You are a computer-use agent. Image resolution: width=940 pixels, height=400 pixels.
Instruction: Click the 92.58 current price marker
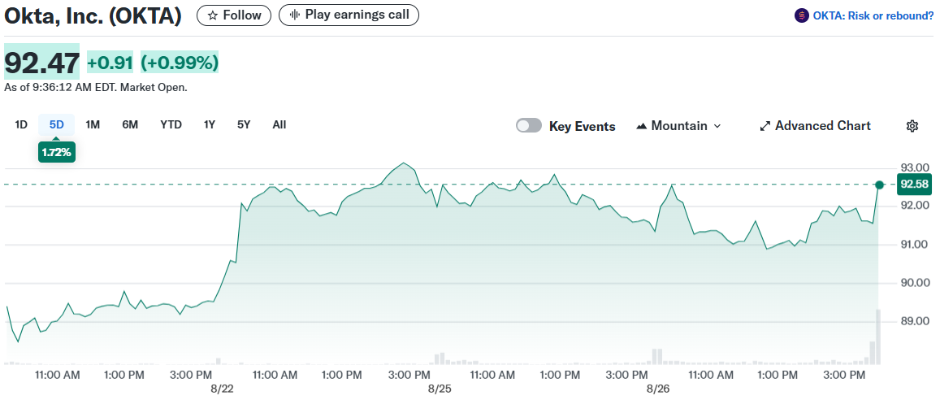[914, 184]
